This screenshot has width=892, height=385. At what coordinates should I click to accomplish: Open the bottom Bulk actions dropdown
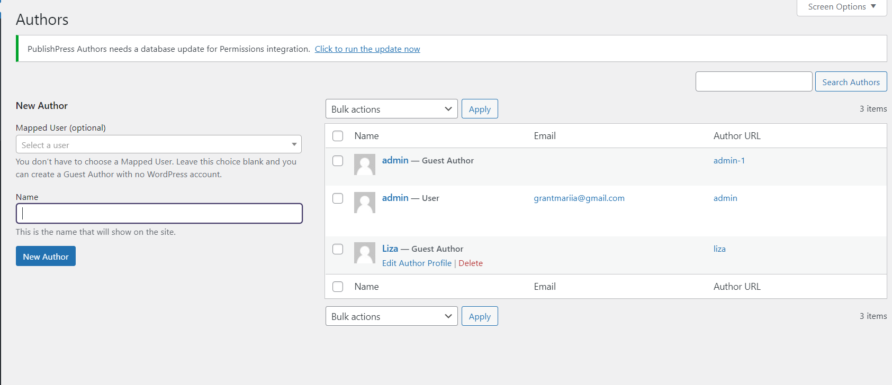tap(391, 316)
